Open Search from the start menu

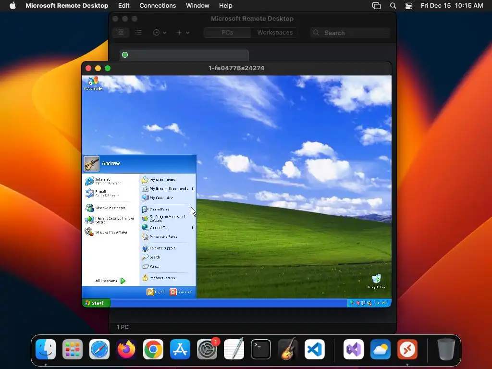coord(151,258)
